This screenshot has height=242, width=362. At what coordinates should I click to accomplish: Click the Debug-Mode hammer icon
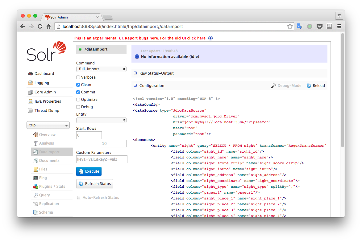pos(274,86)
